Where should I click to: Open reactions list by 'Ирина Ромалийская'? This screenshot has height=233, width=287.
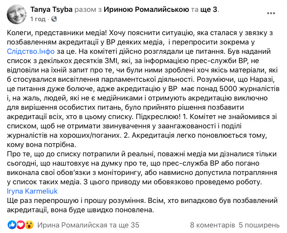(72, 225)
